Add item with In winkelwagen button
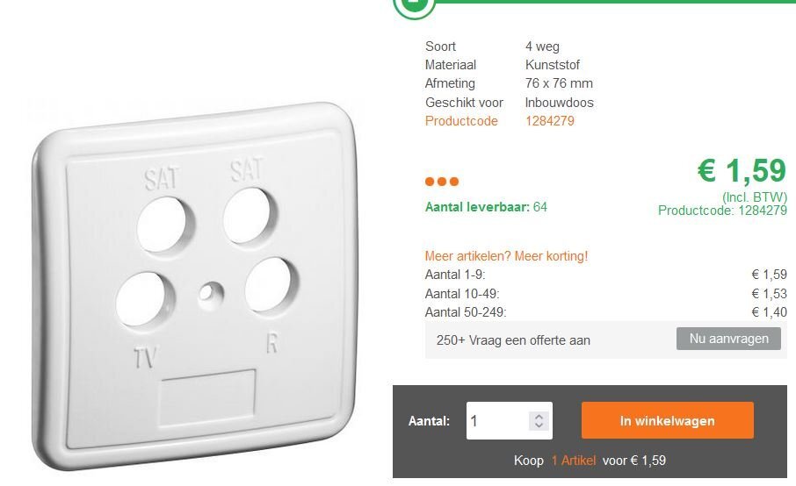The height and width of the screenshot is (486, 796). [667, 420]
